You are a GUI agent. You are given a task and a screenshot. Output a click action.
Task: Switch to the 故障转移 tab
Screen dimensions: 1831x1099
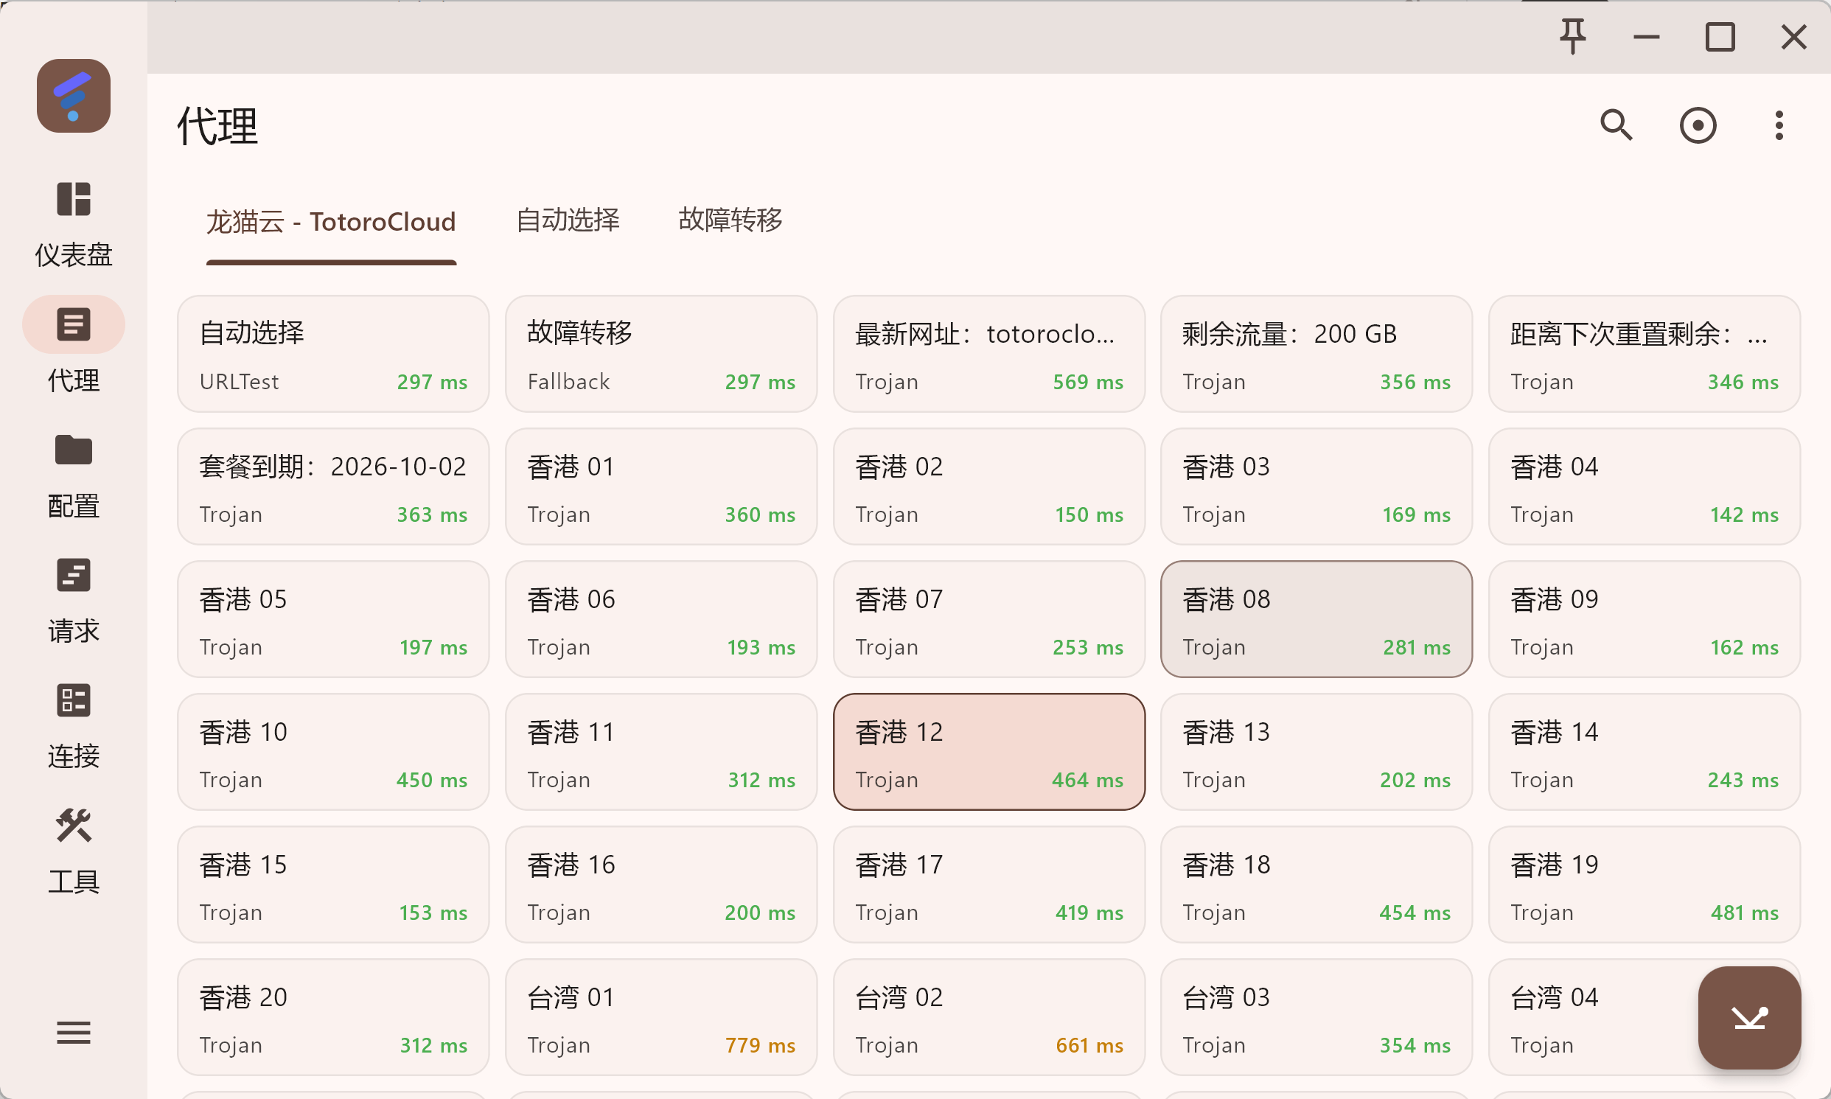click(730, 220)
